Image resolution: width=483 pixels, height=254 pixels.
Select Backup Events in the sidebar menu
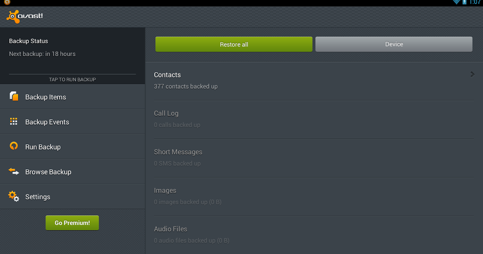coord(47,122)
